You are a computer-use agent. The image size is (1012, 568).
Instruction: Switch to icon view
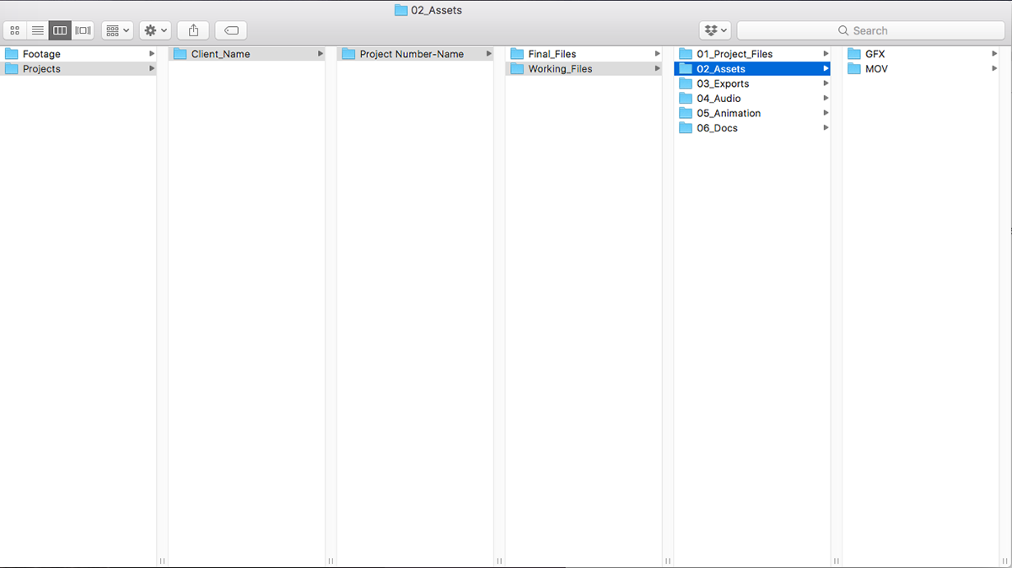coord(15,30)
